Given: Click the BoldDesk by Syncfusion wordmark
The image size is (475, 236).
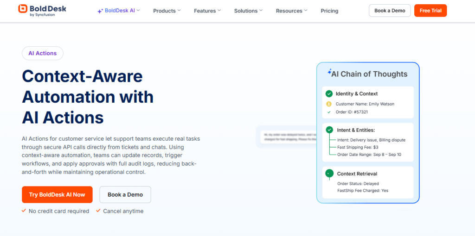Looking at the screenshot, I should 48,10.
